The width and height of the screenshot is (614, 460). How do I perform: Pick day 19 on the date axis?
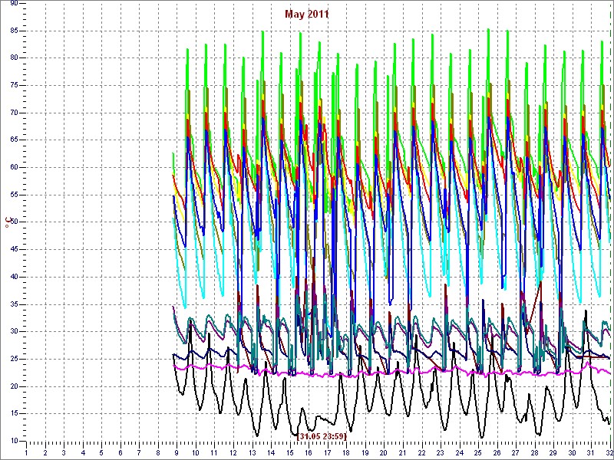[x=365, y=453]
